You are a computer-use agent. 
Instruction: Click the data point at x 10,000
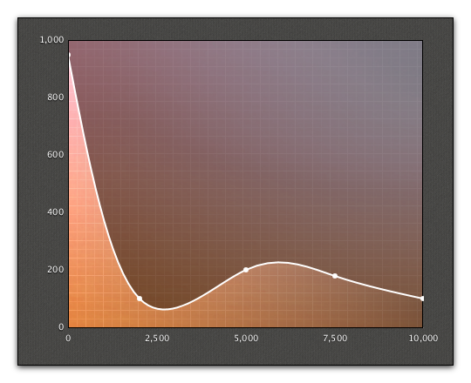click(422, 299)
